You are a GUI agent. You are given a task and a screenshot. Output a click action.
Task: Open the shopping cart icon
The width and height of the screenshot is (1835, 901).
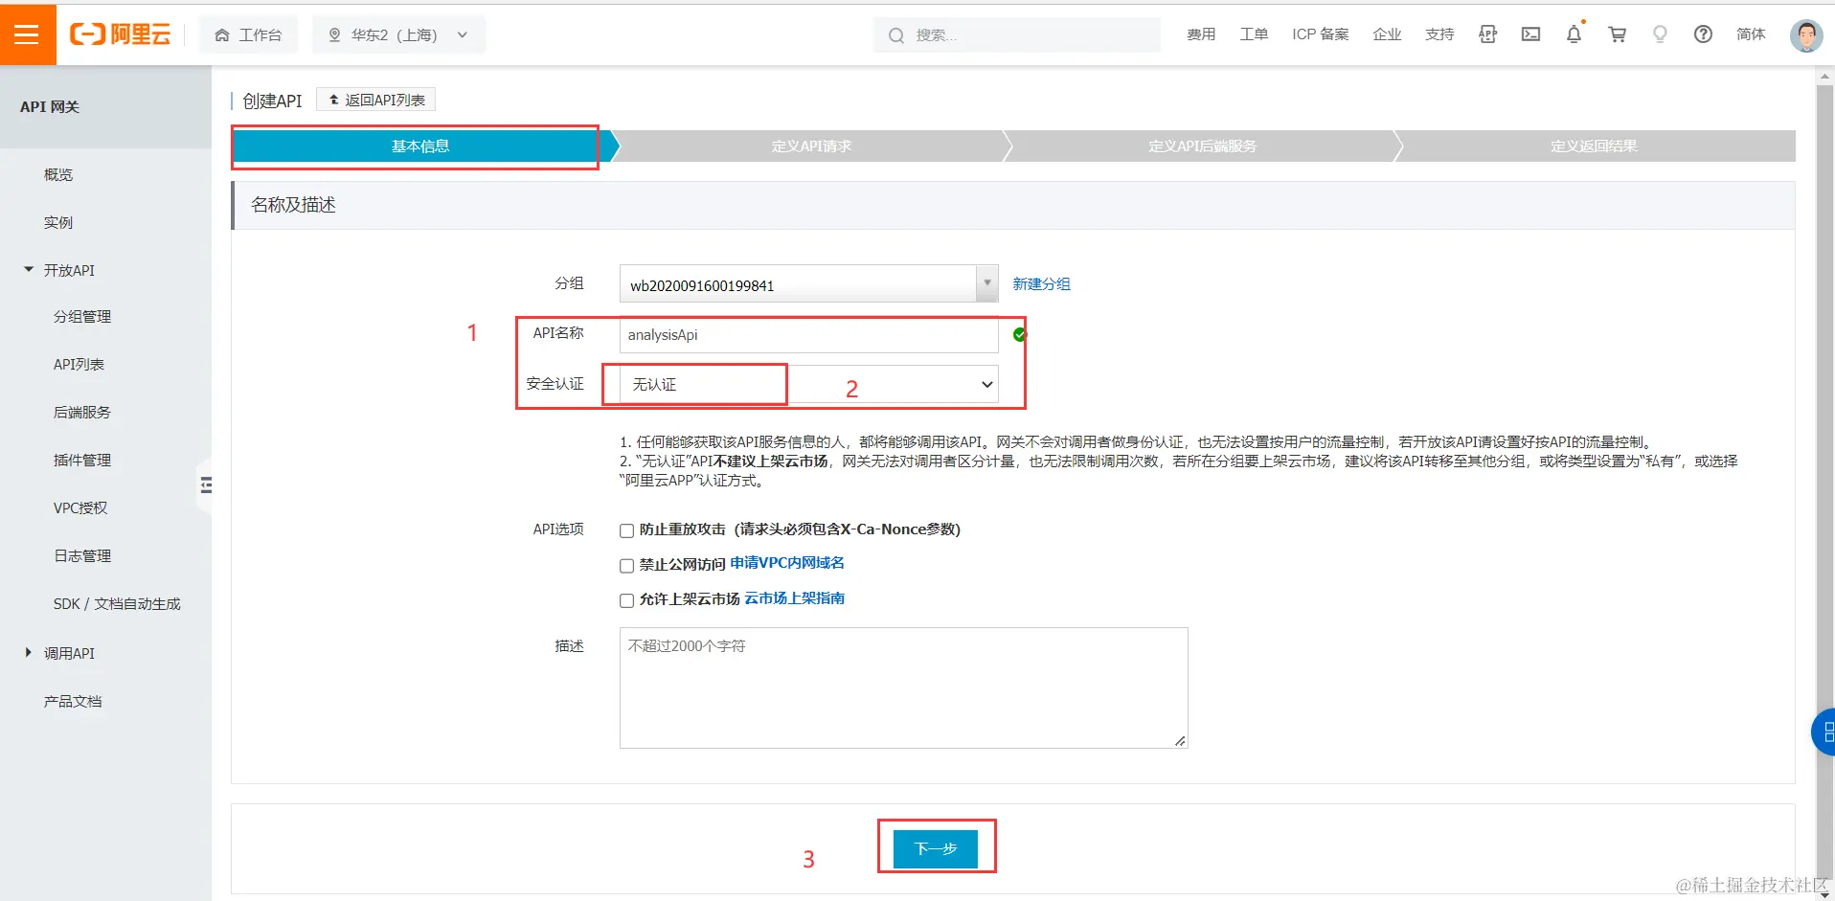point(1617,34)
